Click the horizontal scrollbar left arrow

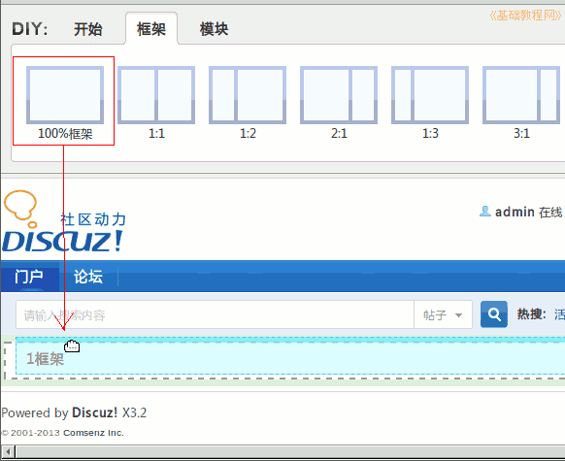pyautogui.click(x=8, y=451)
